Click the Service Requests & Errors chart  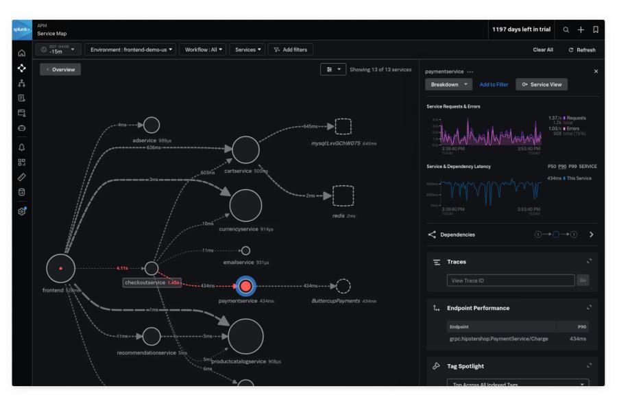point(491,132)
